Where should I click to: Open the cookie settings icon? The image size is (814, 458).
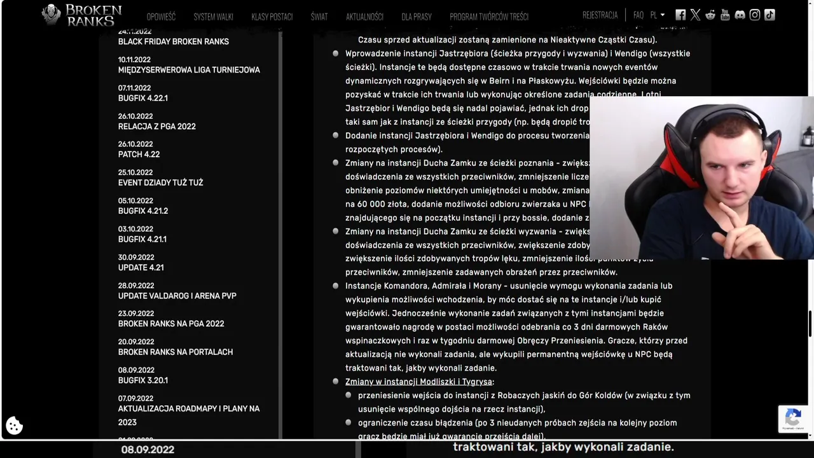tap(14, 426)
